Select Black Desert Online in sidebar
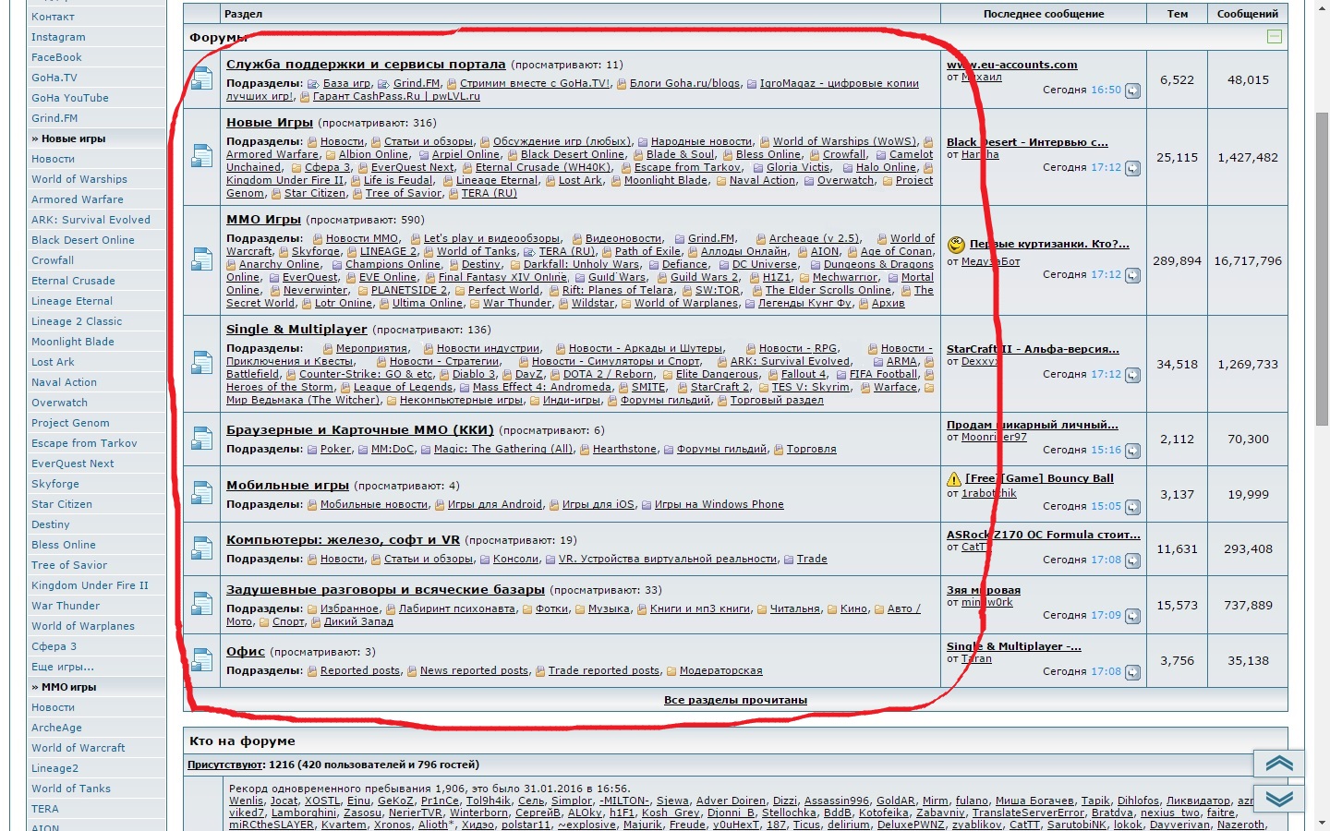This screenshot has width=1330, height=831. point(83,240)
